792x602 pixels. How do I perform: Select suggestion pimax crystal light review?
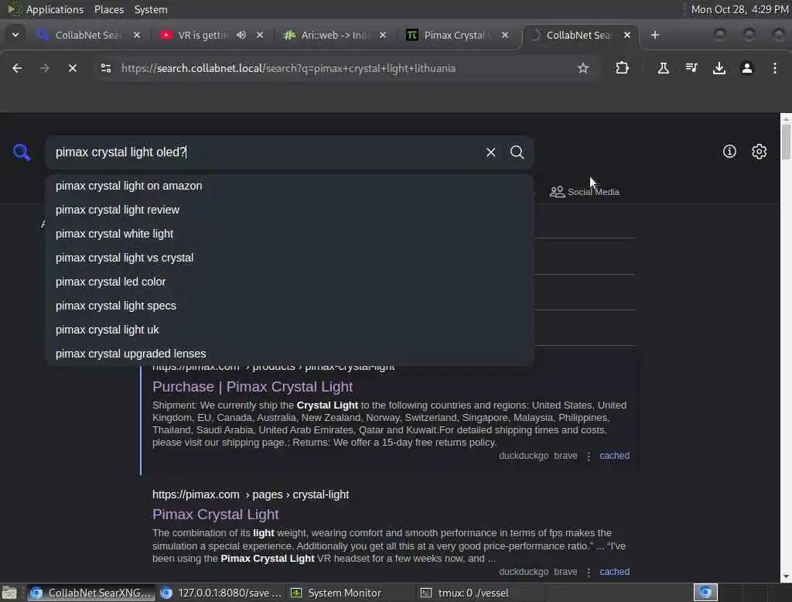click(289, 210)
